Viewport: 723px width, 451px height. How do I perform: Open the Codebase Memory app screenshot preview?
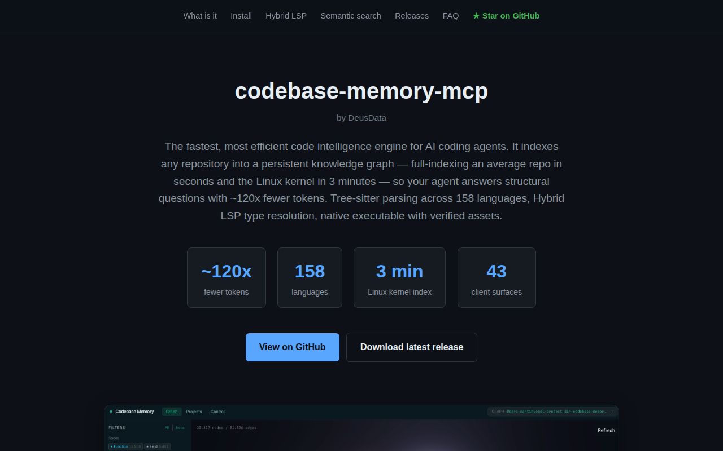(x=361, y=428)
